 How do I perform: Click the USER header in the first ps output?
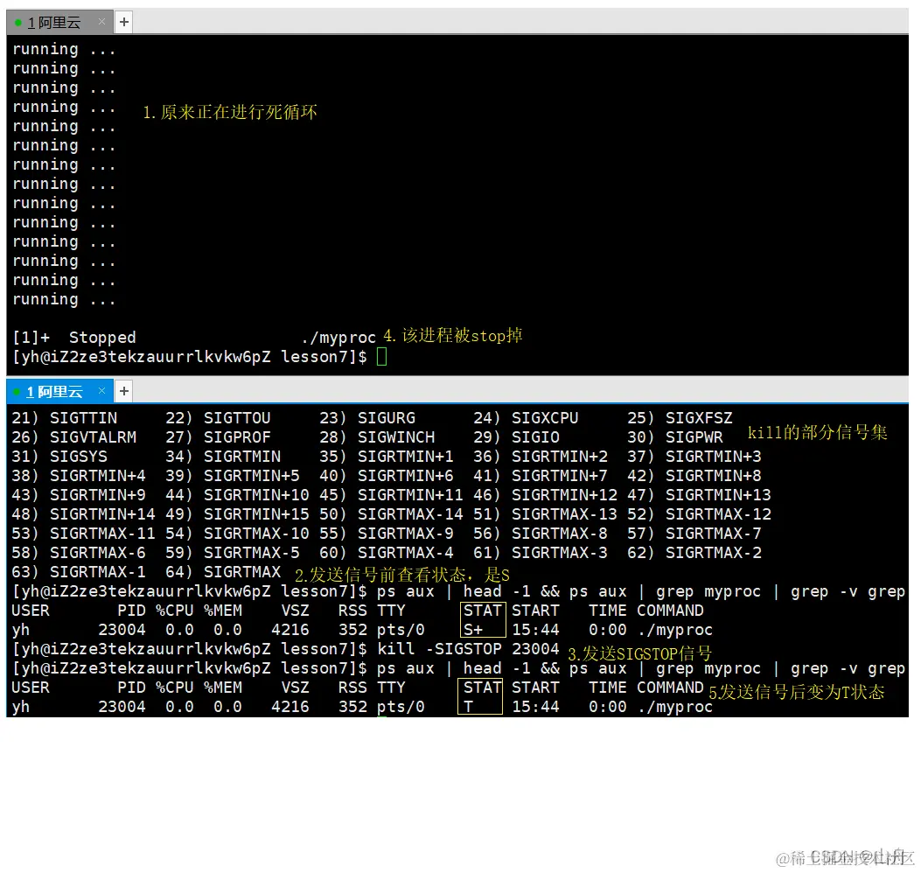[x=31, y=611]
